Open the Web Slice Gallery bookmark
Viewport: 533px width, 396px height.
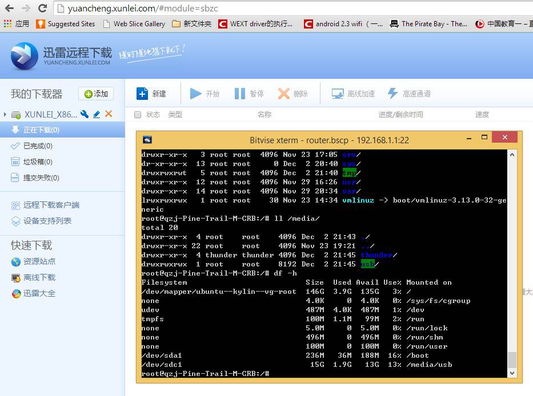point(134,24)
